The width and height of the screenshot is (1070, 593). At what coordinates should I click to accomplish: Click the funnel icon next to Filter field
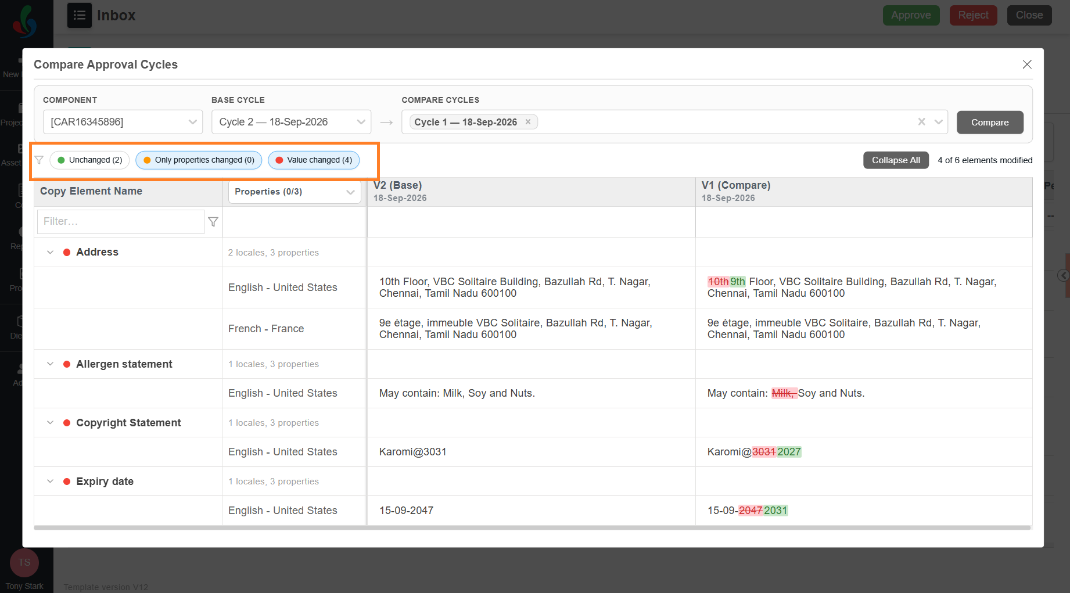213,222
